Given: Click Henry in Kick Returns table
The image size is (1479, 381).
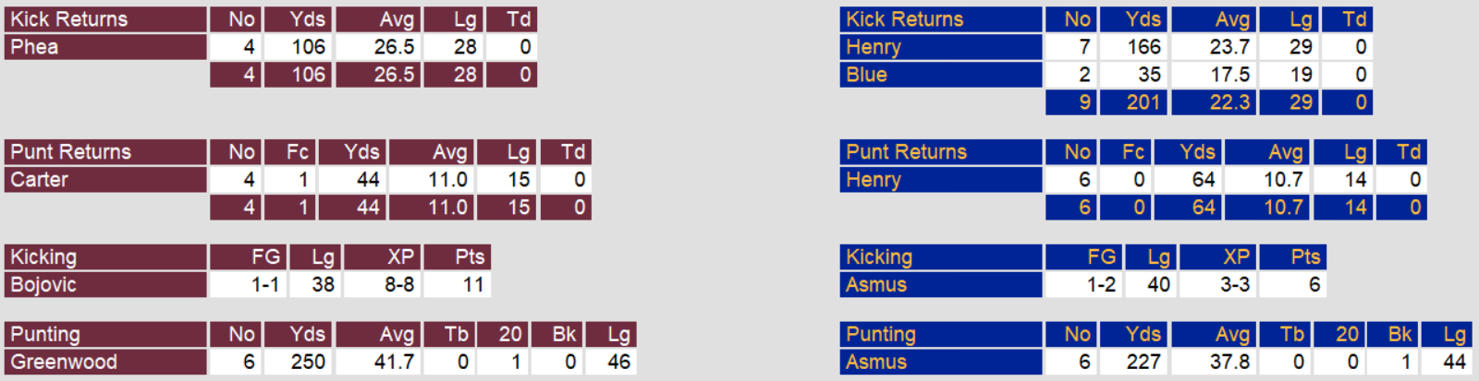Looking at the screenshot, I should [874, 47].
